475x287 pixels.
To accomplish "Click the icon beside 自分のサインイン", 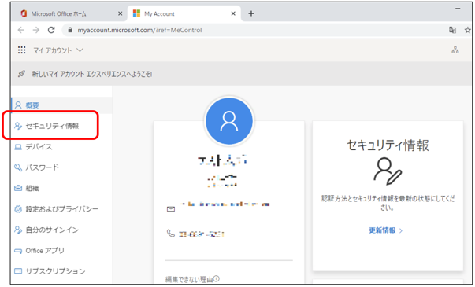I will (x=18, y=230).
